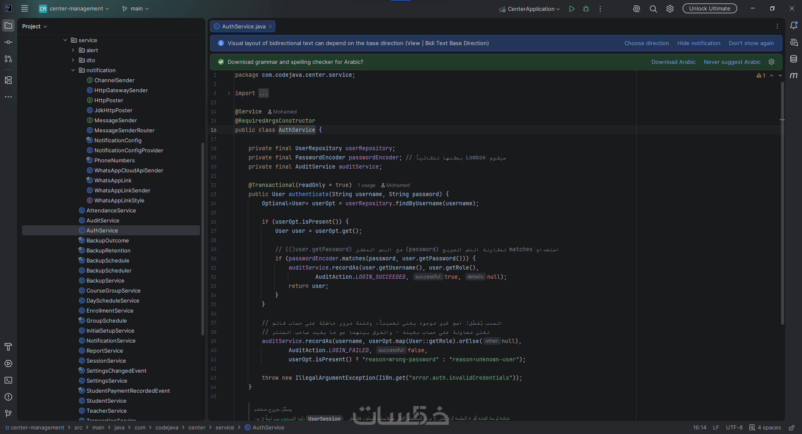Collapse the notification folder
The height and width of the screenshot is (434, 802).
pos(73,70)
